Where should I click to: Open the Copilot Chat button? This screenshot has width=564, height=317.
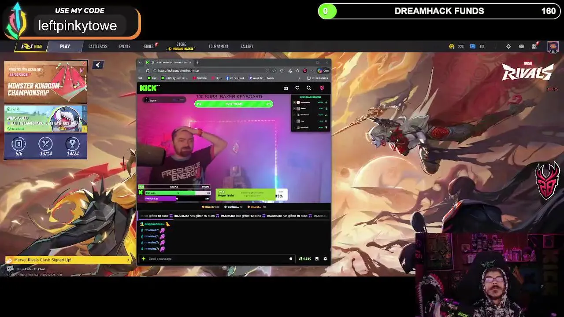(x=323, y=70)
